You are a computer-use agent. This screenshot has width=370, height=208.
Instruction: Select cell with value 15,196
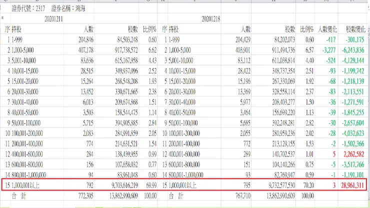(x=244, y=81)
